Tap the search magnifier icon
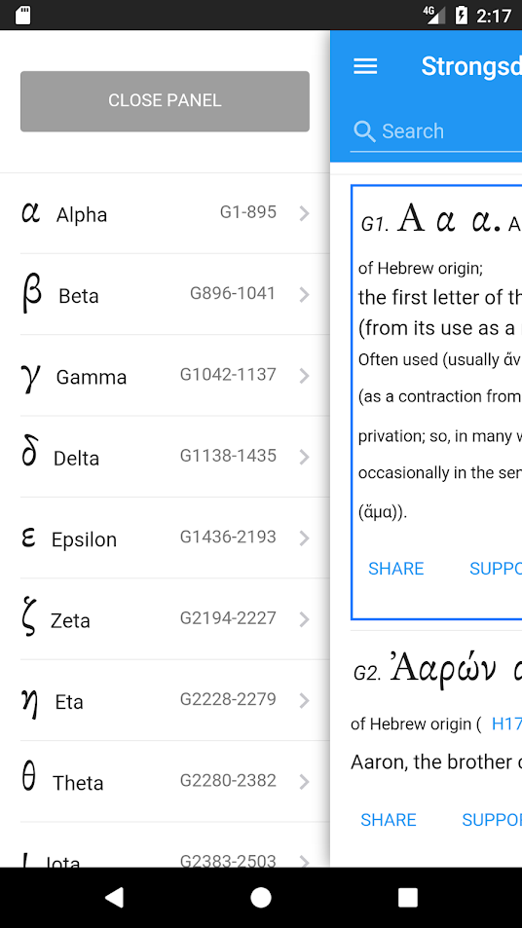Viewport: 522px width, 928px height. pyautogui.click(x=364, y=131)
